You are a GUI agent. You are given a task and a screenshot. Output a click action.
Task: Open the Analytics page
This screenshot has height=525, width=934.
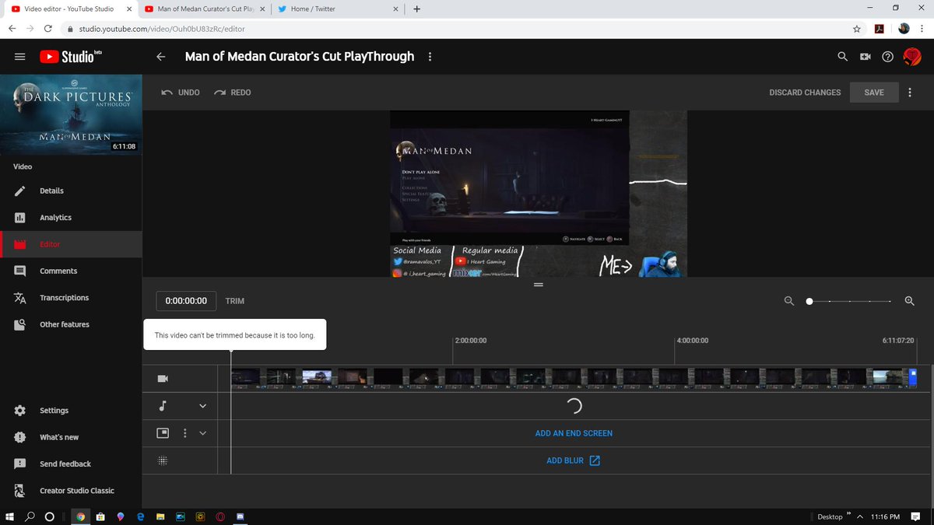[x=71, y=218]
